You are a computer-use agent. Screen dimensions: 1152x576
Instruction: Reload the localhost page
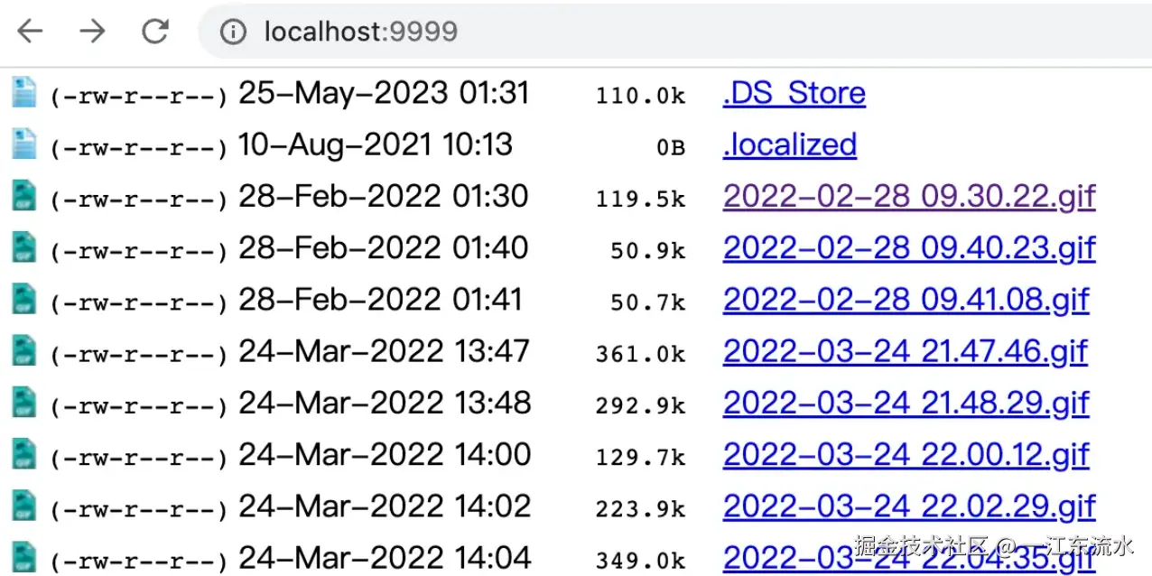click(x=155, y=32)
